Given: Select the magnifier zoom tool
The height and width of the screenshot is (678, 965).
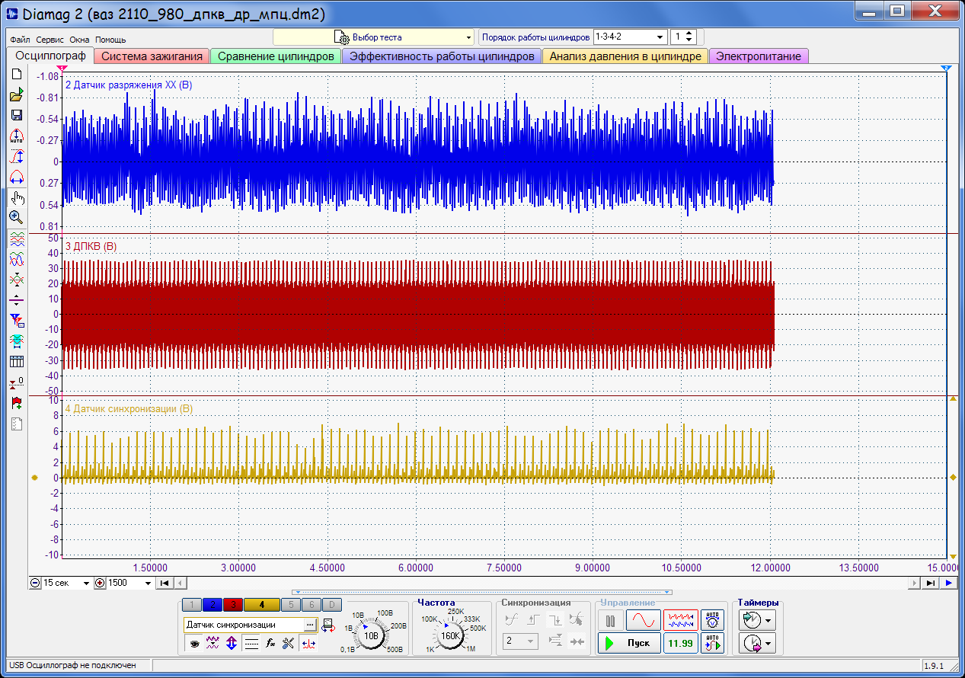Looking at the screenshot, I should [x=16, y=217].
